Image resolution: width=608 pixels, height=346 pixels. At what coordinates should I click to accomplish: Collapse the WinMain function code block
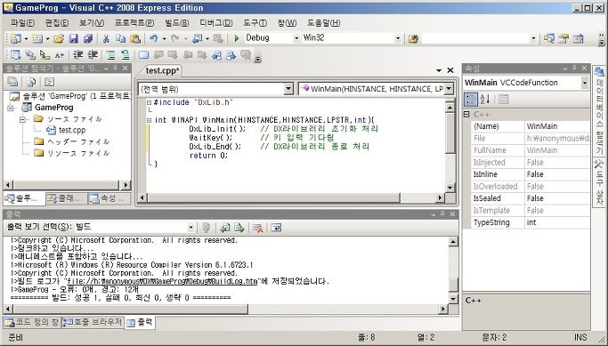[x=149, y=120]
